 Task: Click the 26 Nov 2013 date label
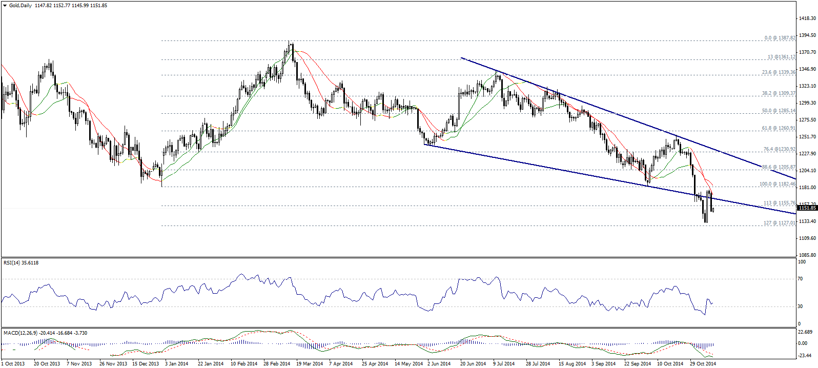(x=113, y=364)
